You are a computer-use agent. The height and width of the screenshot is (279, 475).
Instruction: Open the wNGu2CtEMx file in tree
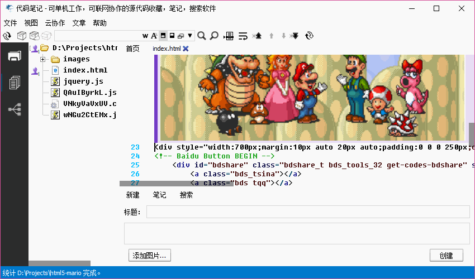(90, 115)
